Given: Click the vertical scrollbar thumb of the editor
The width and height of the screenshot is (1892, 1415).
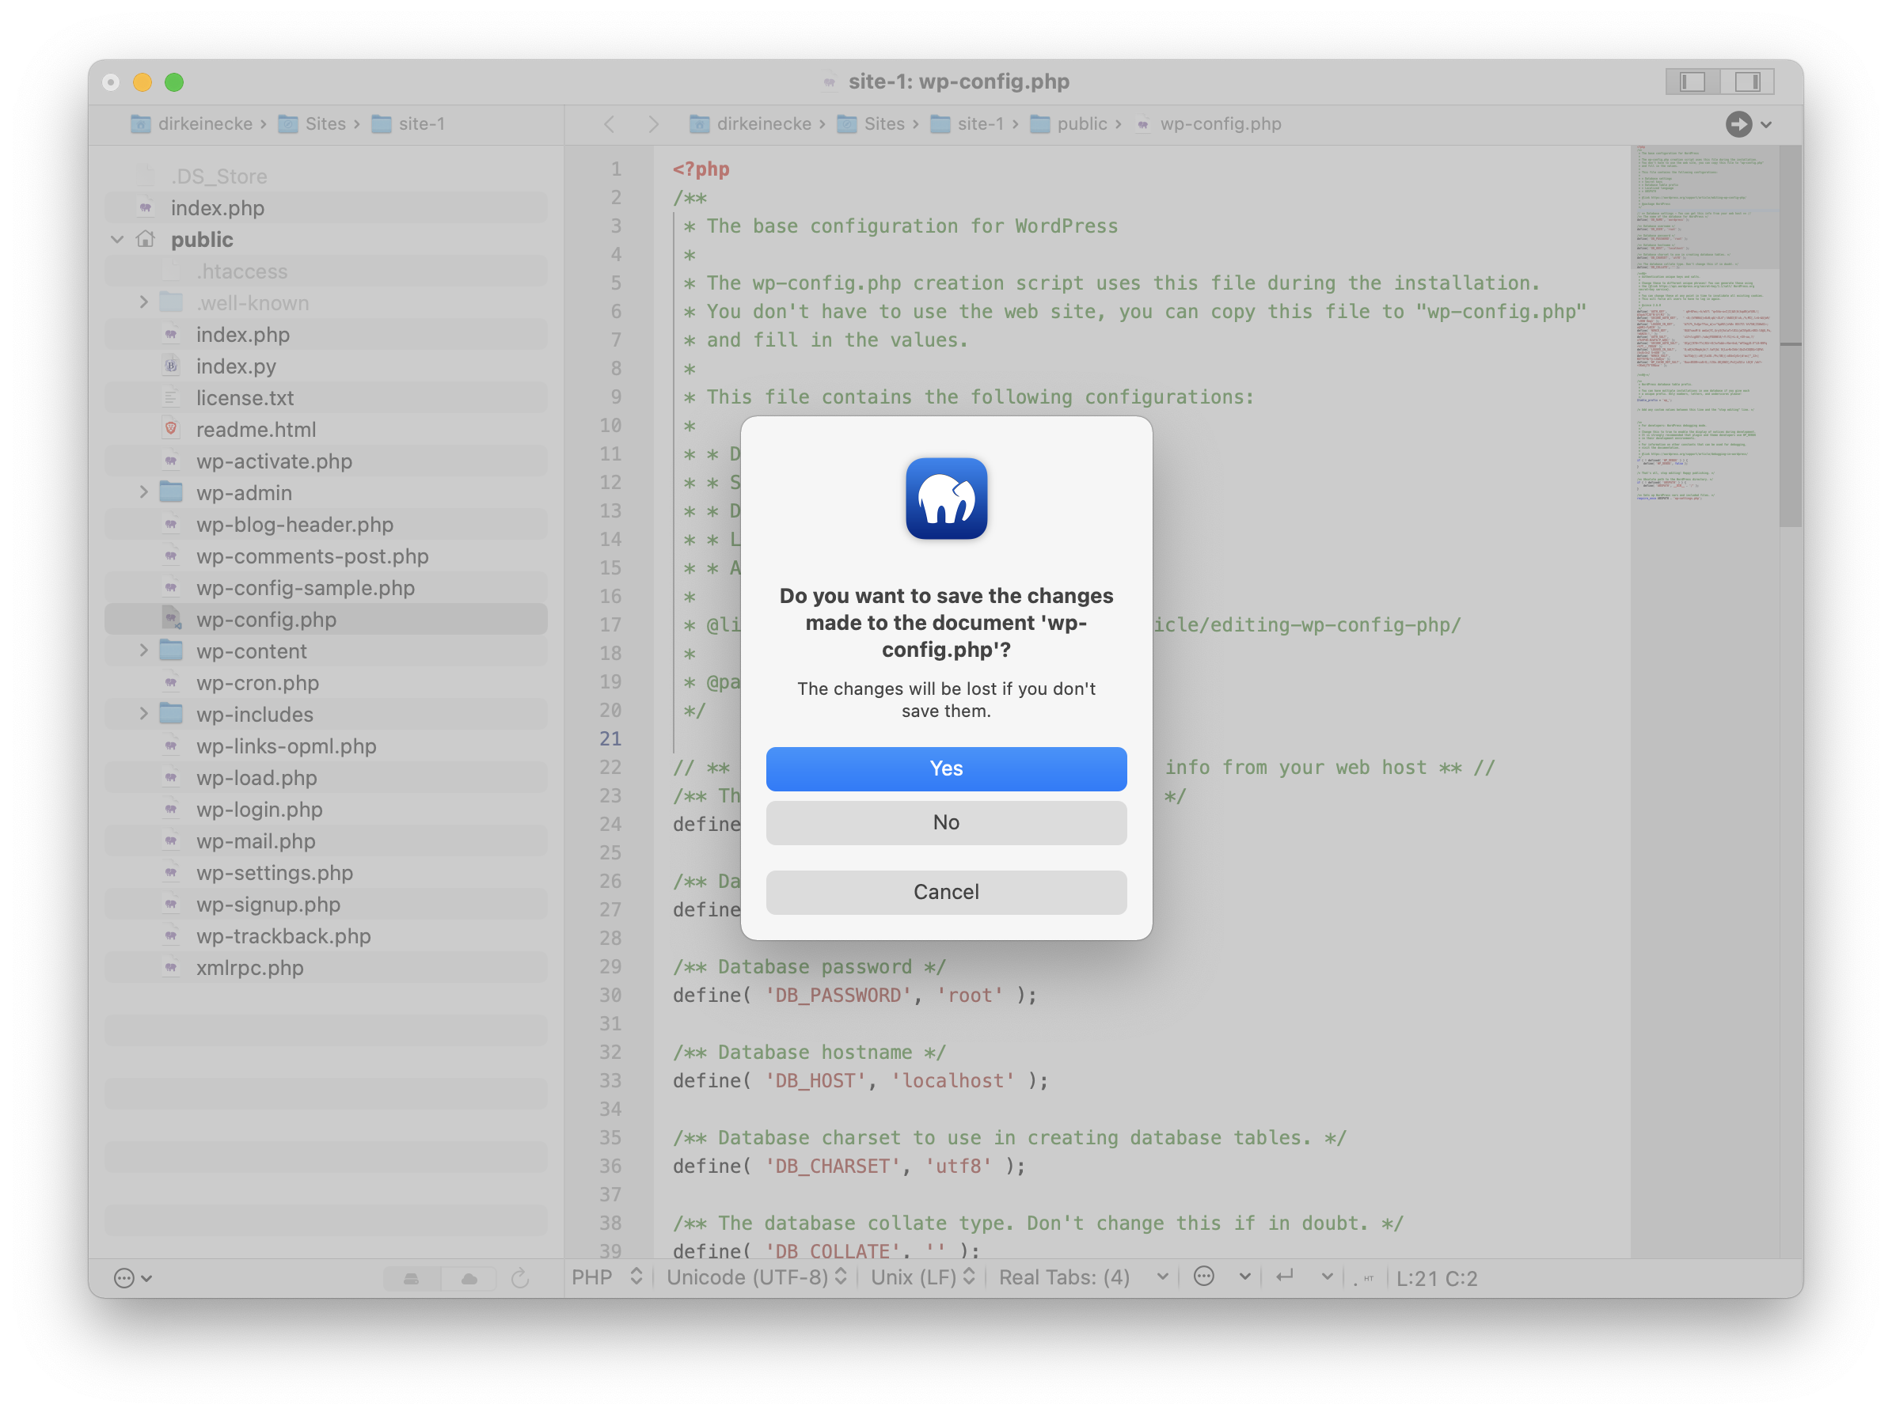Looking at the screenshot, I should coord(1791,336).
